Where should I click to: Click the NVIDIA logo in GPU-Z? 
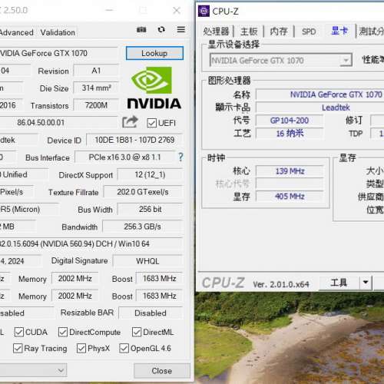(154, 88)
